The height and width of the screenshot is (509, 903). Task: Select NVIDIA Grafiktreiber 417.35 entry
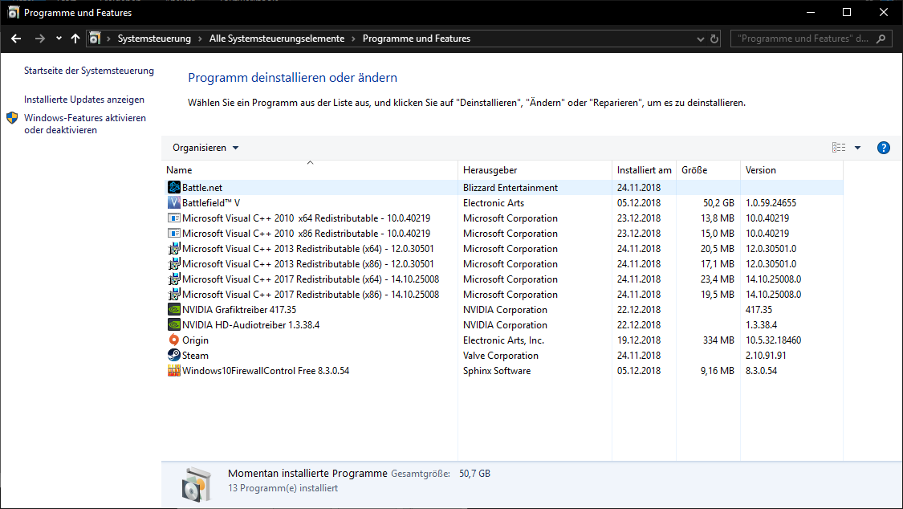pos(239,310)
